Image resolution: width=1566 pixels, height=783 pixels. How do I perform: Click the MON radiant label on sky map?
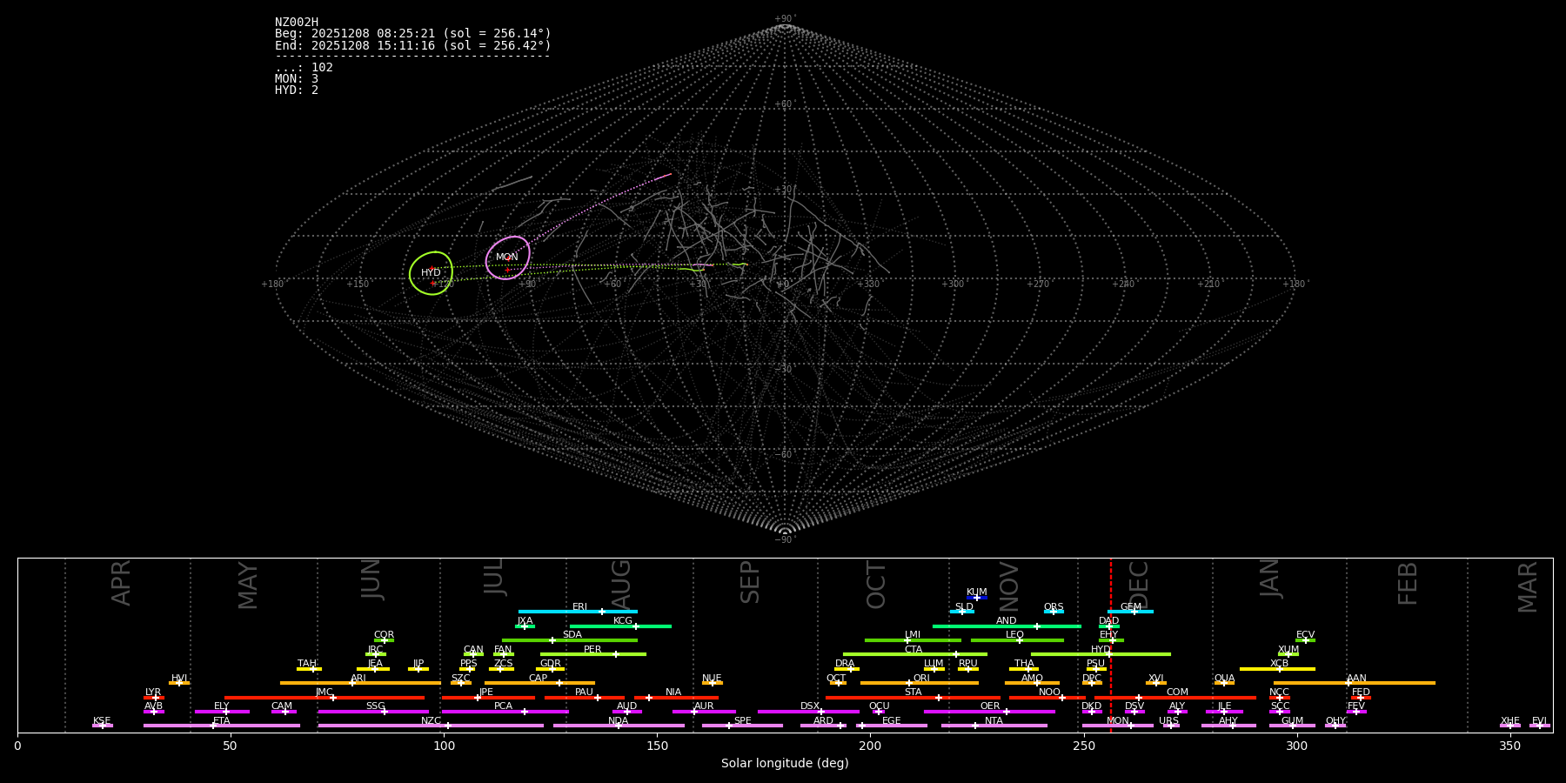(507, 258)
